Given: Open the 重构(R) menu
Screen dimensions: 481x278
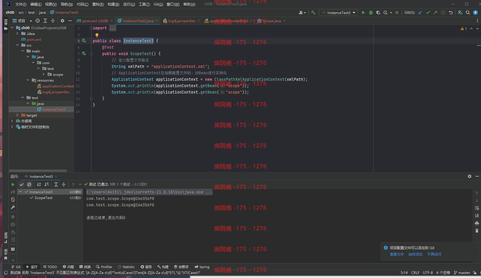Looking at the screenshot, I should [x=98, y=4].
